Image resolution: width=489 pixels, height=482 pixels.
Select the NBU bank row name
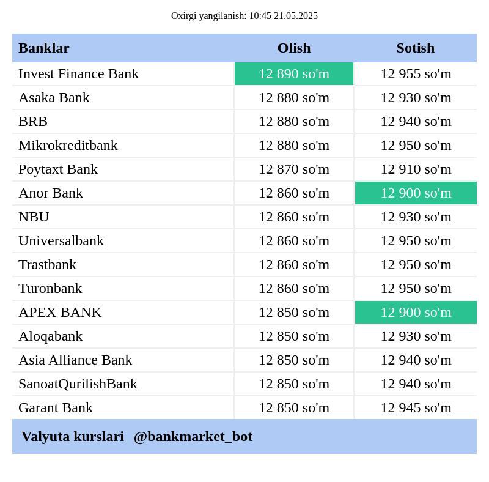[34, 217]
